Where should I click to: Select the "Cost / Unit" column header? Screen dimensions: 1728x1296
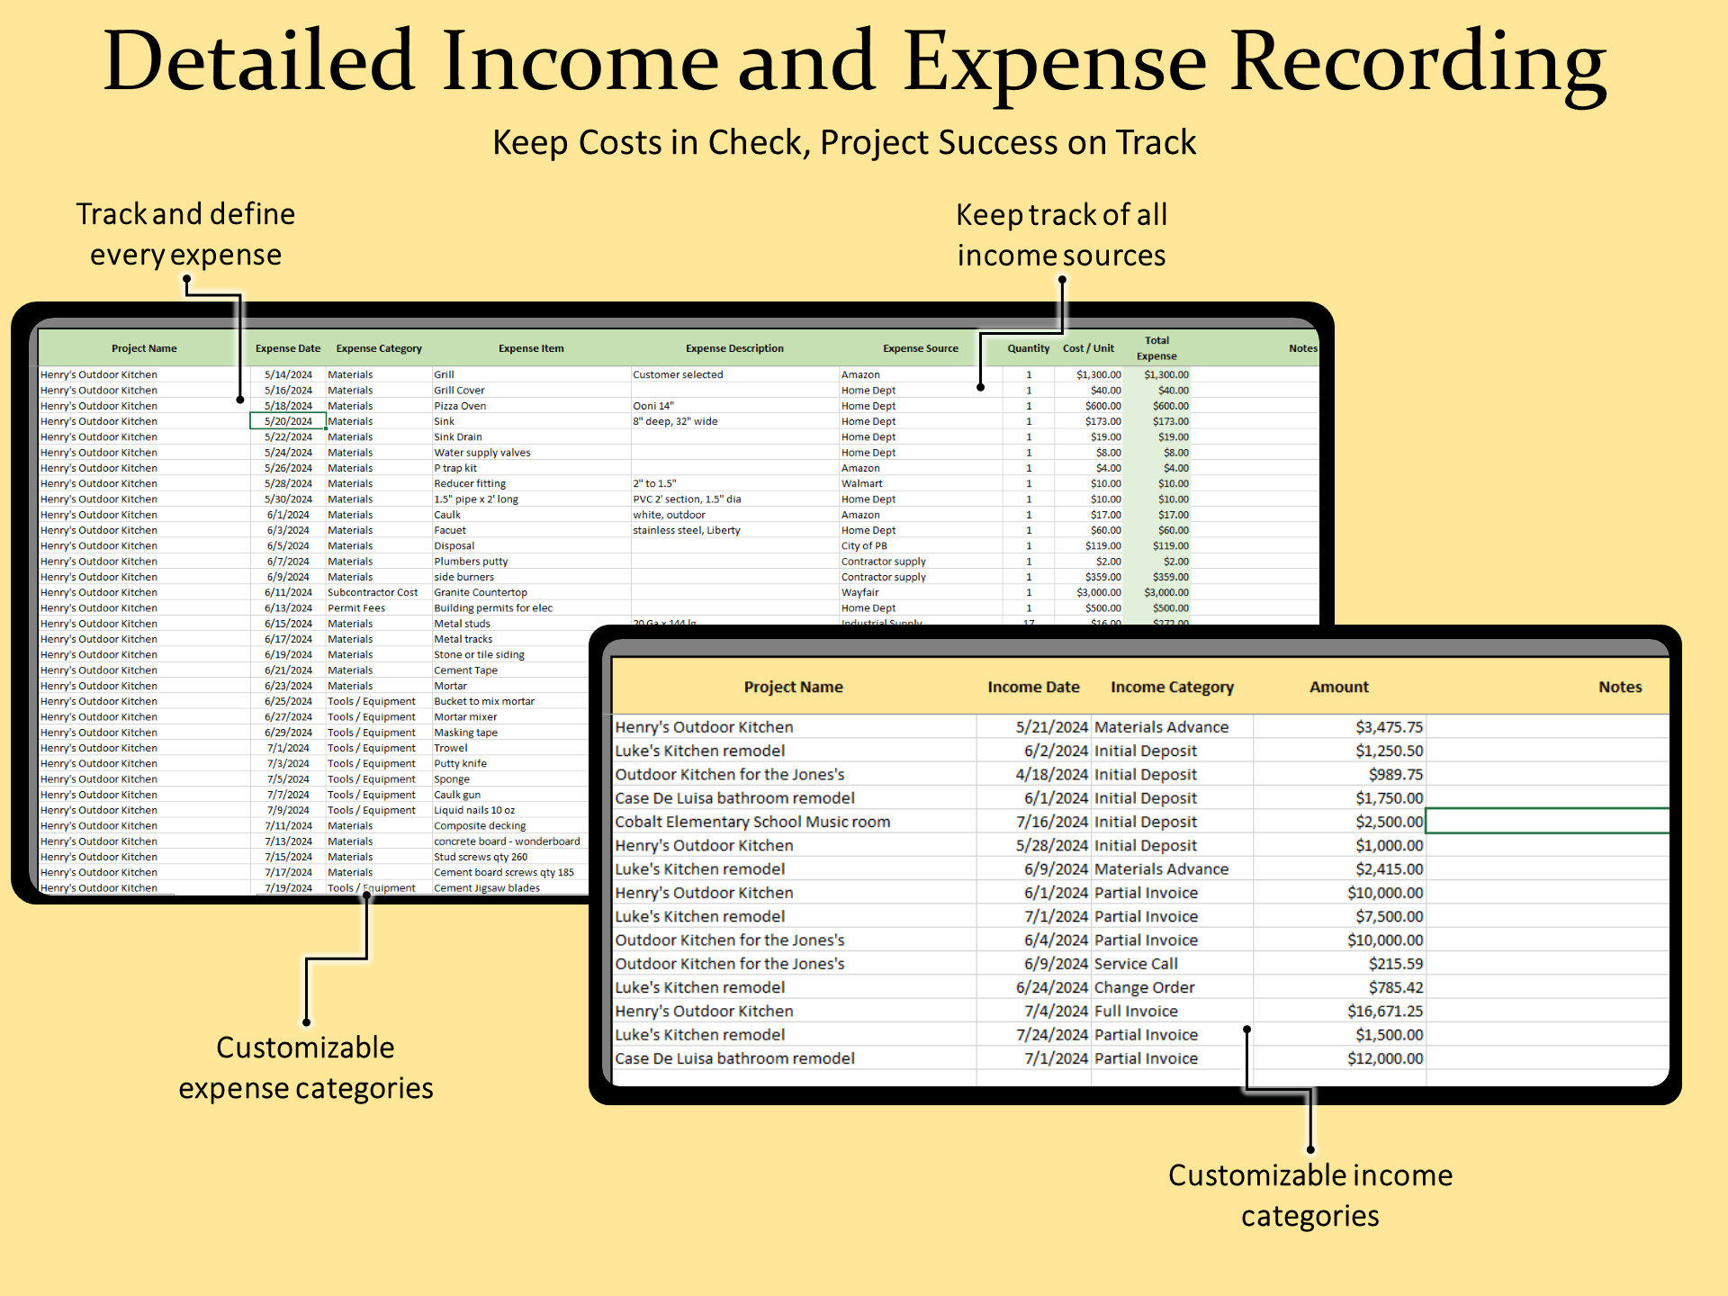pos(1089,348)
